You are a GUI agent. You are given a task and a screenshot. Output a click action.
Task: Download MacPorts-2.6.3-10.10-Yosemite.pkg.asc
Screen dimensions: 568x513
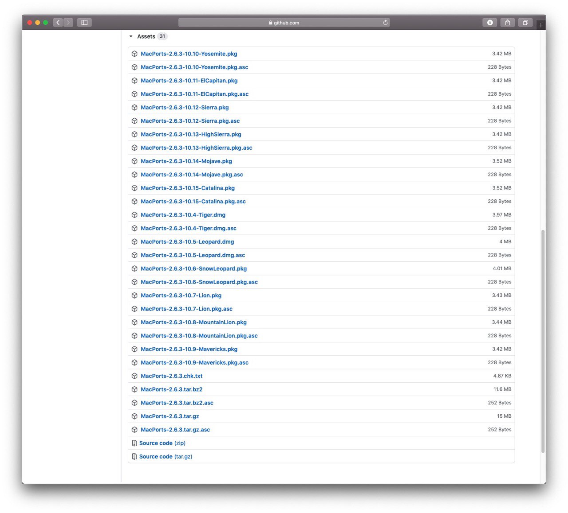pos(194,67)
